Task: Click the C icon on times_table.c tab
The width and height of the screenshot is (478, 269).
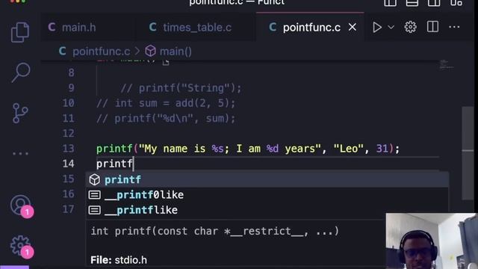Action: click(152, 28)
